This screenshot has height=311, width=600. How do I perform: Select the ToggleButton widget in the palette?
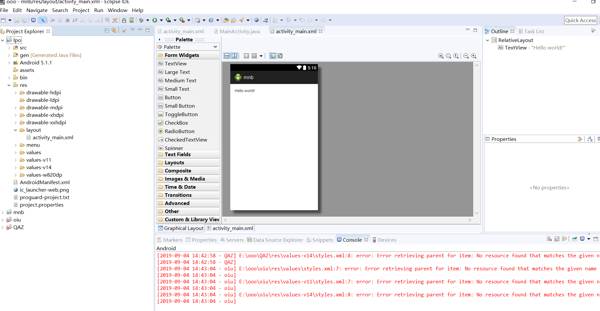pyautogui.click(x=181, y=115)
